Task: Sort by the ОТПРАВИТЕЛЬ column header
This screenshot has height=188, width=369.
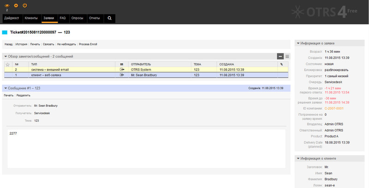Action: click(x=141, y=64)
